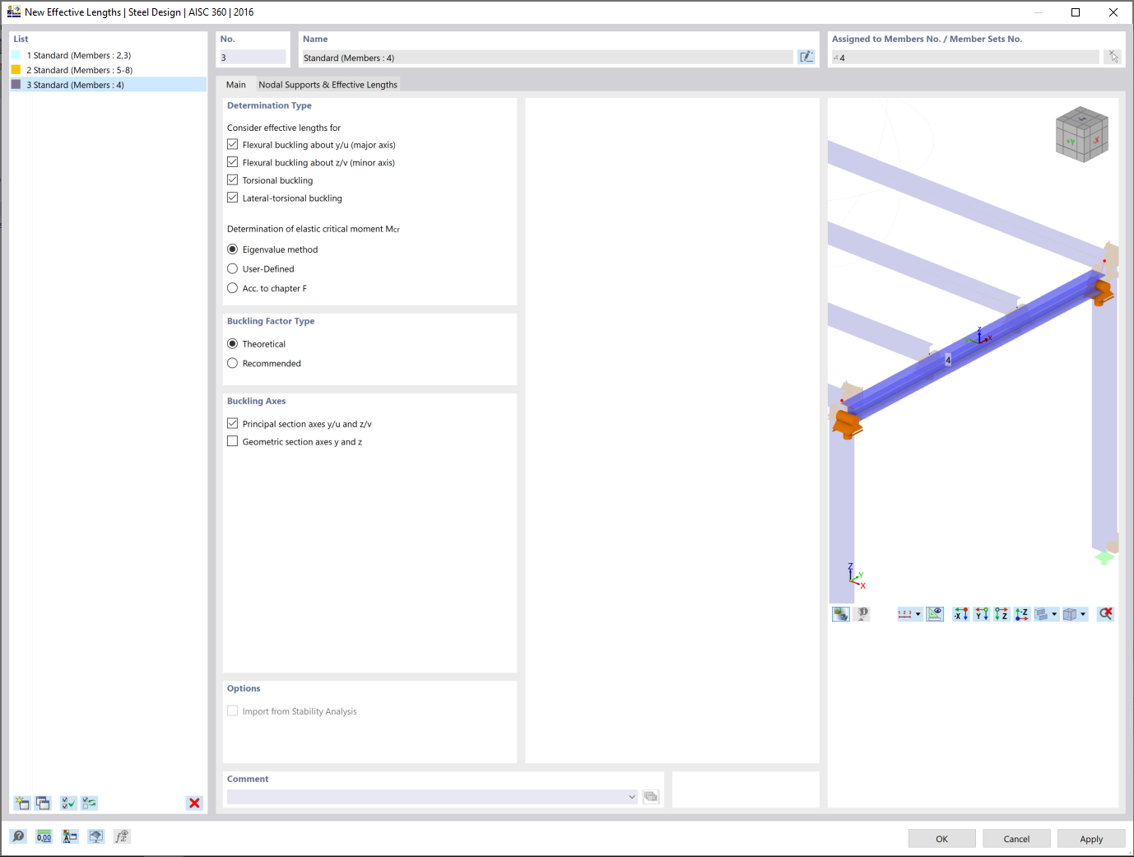Select 1 Standard (Members : 2,3) in the list
The image size is (1134, 857).
[78, 55]
